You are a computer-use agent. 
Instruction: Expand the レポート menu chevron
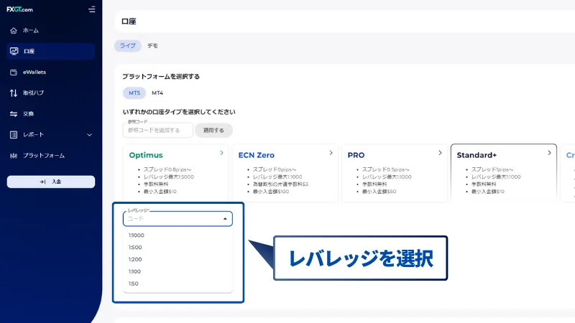[x=89, y=135]
